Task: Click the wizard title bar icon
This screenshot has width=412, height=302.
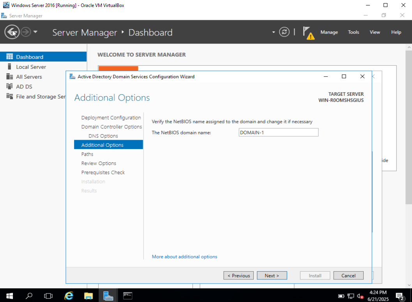Action: point(72,77)
